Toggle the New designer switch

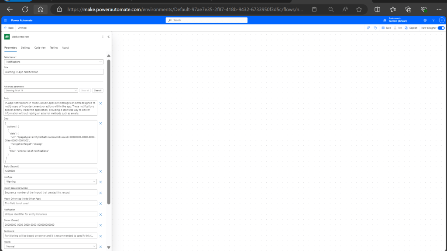441,28
